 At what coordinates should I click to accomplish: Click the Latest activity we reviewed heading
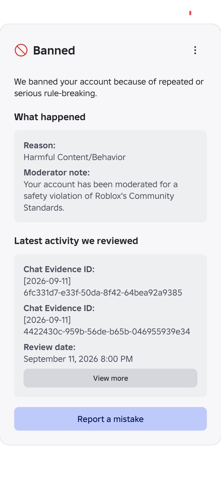point(76,241)
